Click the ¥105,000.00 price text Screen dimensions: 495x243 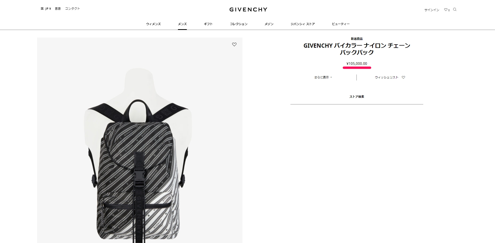pos(357,64)
